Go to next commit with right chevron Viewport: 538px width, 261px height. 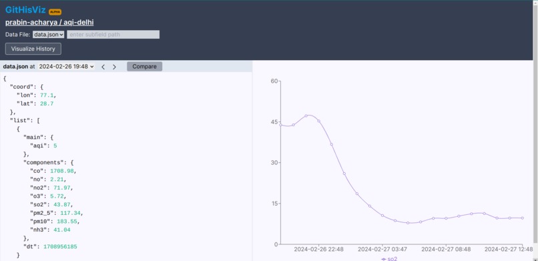115,67
